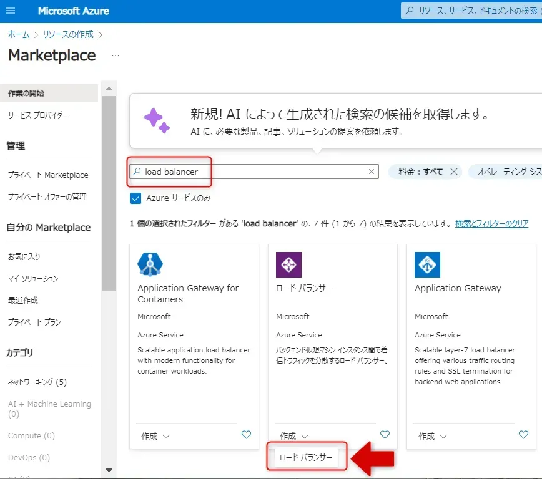Expand 作成 dropdown on Application Gateway card
Screen dimensions: 542x479
point(433,436)
